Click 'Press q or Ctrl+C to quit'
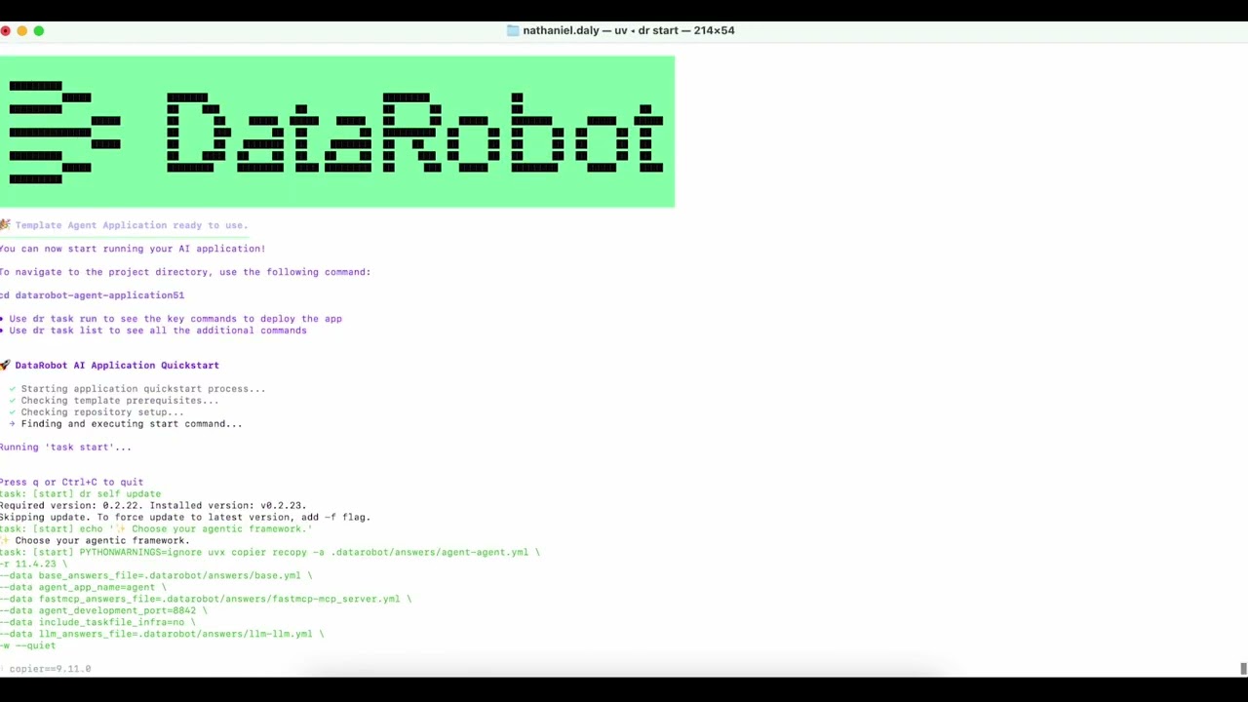 72,483
